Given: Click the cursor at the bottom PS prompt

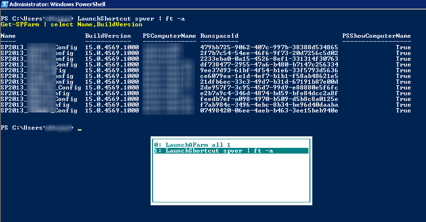Looking at the screenshot, I should pyautogui.click(x=79, y=130).
